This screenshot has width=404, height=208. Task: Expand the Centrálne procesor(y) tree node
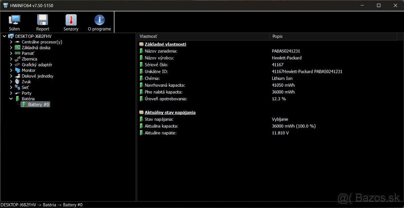[11, 42]
